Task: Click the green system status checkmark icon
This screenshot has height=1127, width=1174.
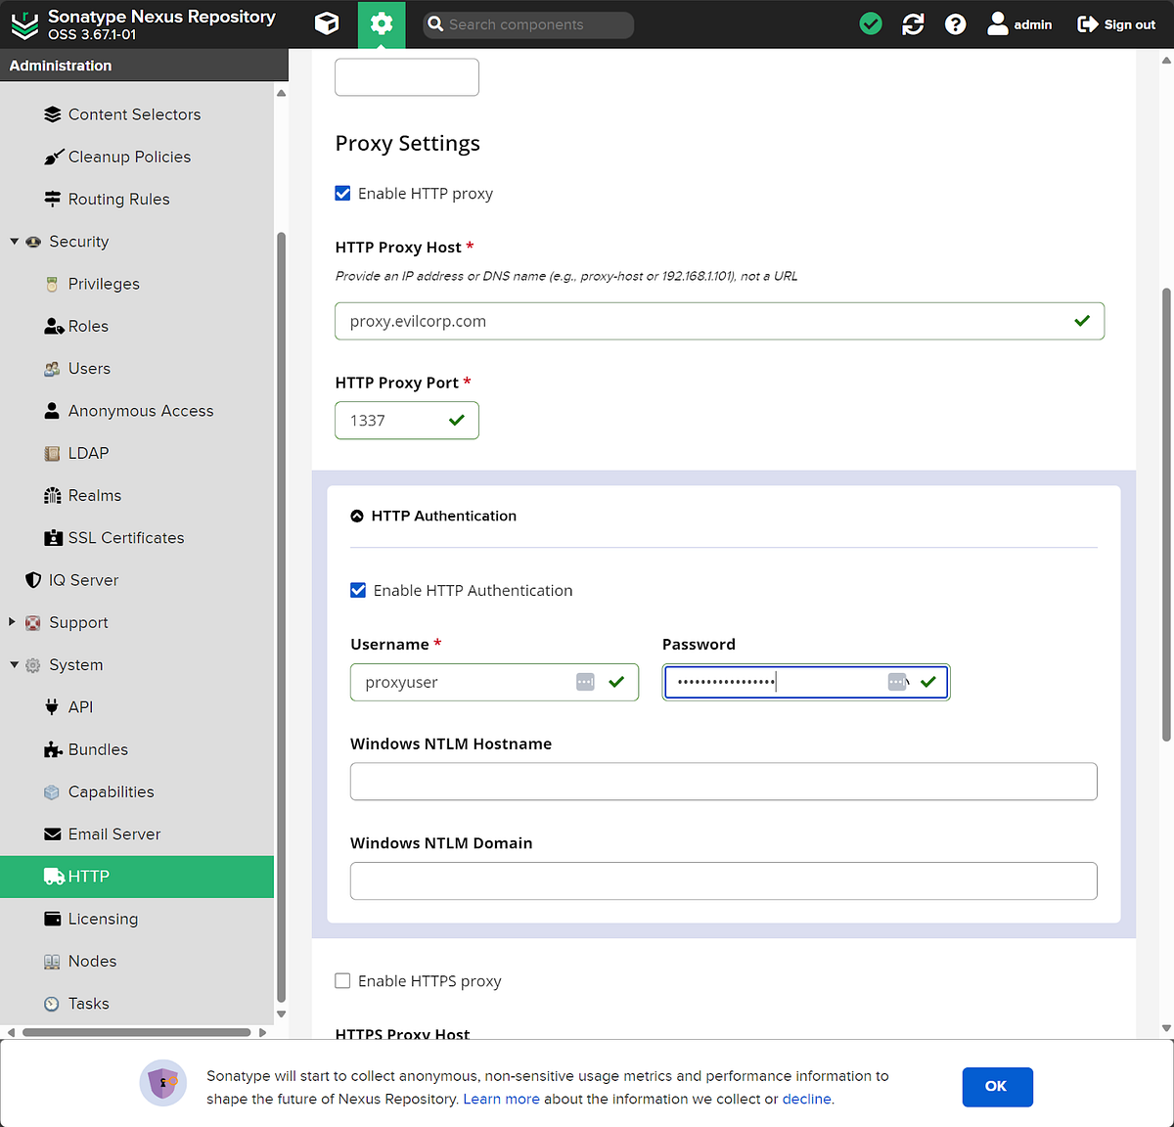Action: pos(871,23)
